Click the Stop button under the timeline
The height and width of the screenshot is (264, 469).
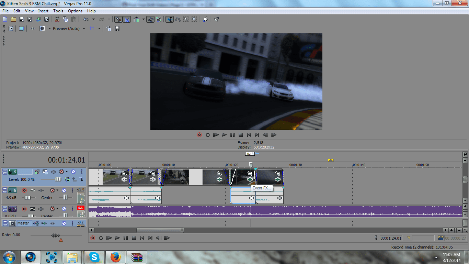click(134, 238)
